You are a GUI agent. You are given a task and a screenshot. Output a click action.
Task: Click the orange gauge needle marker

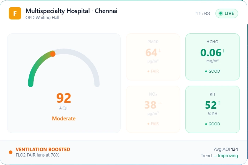53,54
